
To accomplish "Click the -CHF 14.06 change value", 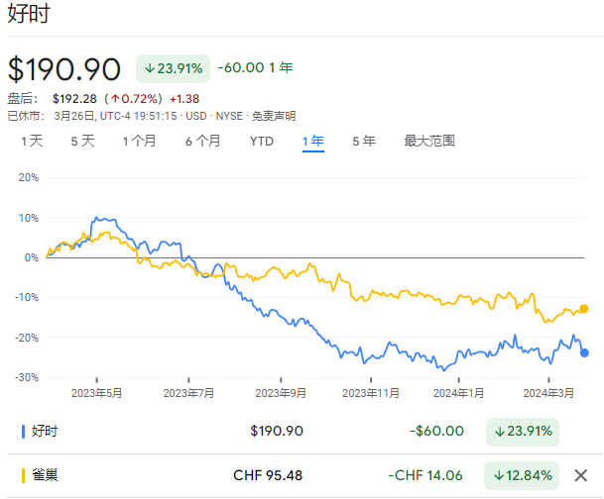I will coord(425,475).
